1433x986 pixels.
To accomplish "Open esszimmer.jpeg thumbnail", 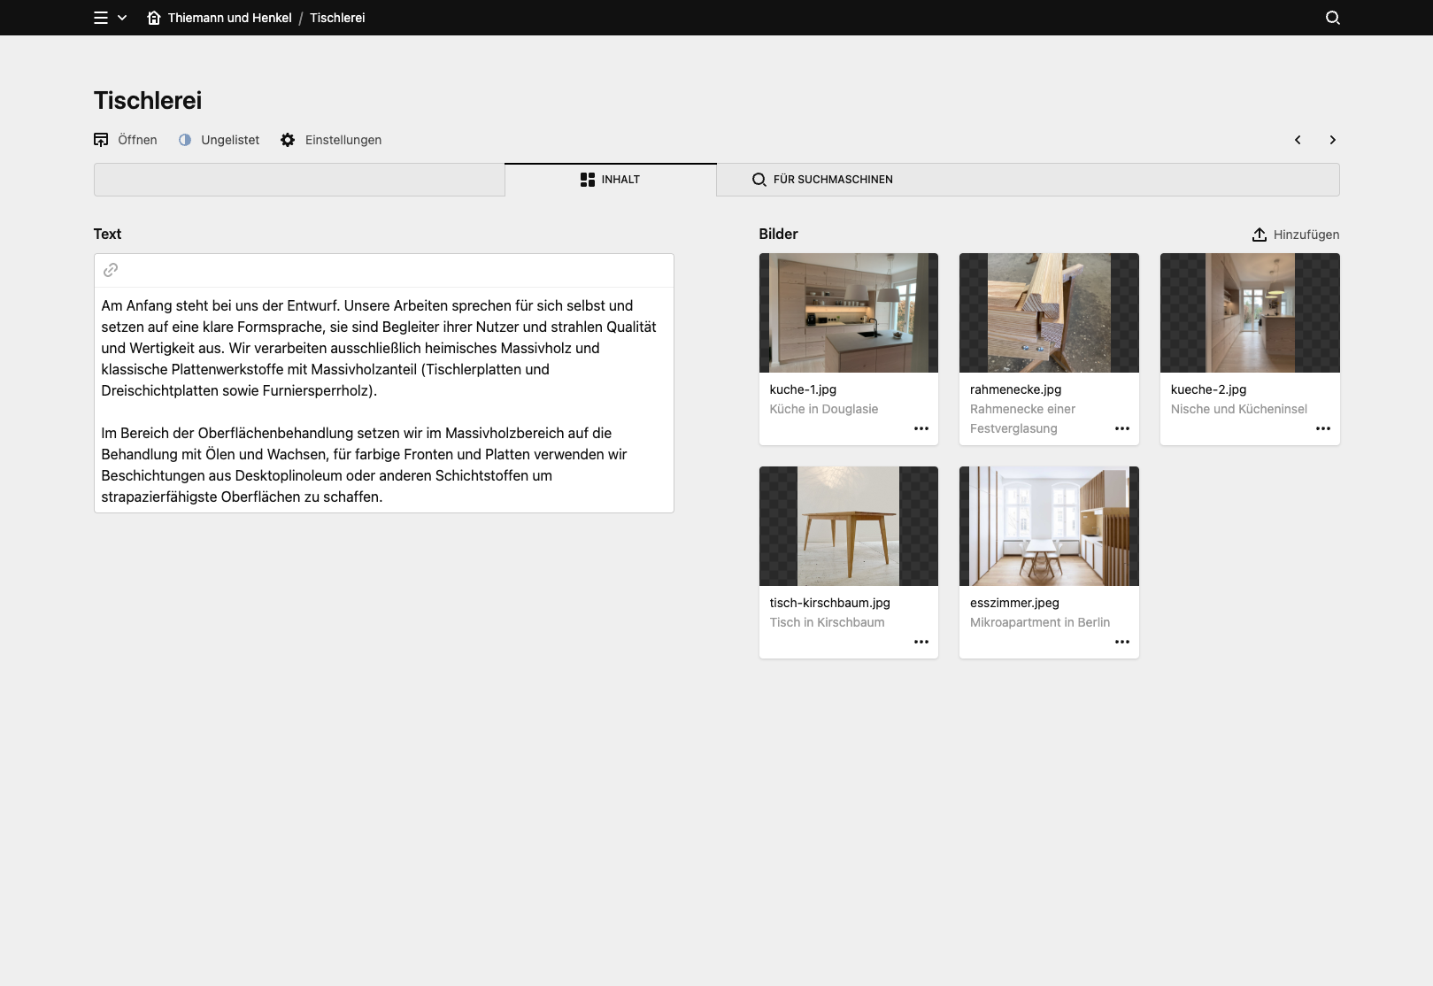I will 1049,526.
